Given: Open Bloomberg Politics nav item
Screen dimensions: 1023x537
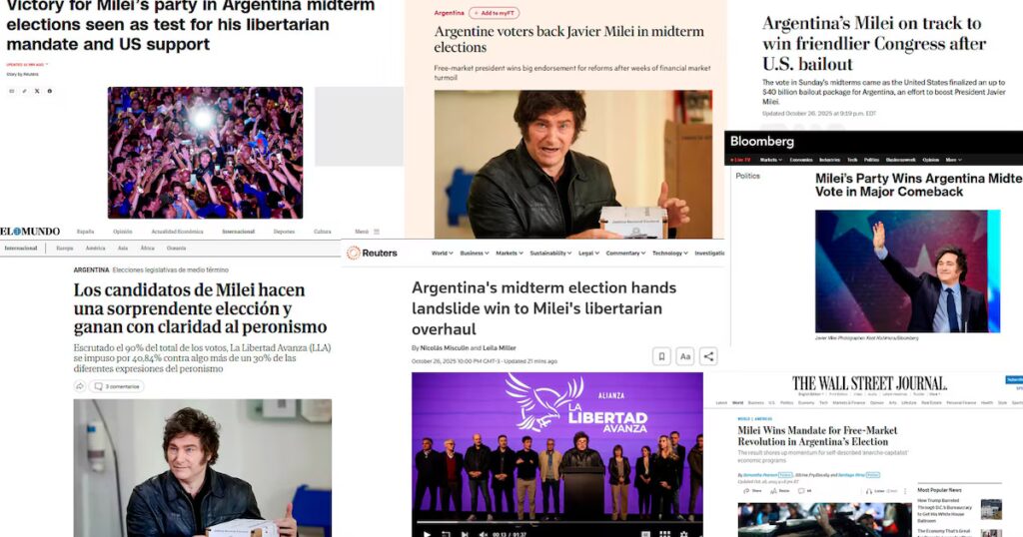Looking at the screenshot, I should [871, 160].
